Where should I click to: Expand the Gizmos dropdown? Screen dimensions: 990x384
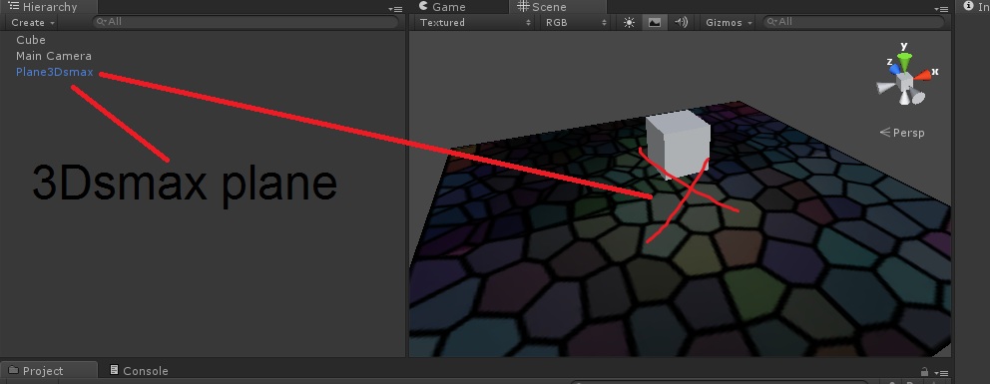tap(729, 22)
